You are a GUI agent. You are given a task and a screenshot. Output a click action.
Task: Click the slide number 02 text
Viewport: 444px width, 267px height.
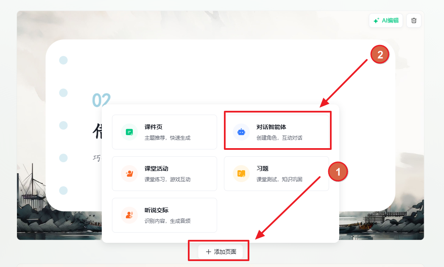(x=101, y=100)
